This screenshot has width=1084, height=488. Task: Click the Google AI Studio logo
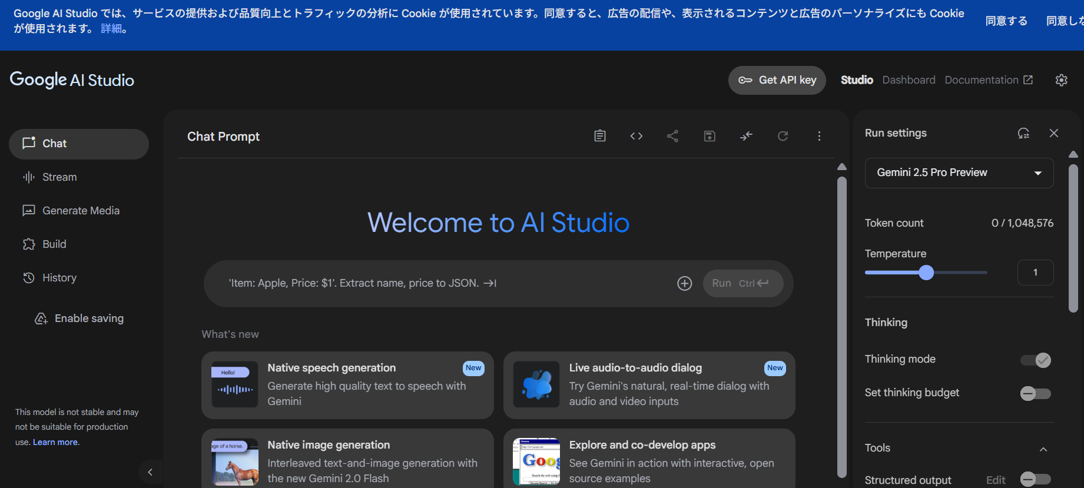pyautogui.click(x=72, y=80)
